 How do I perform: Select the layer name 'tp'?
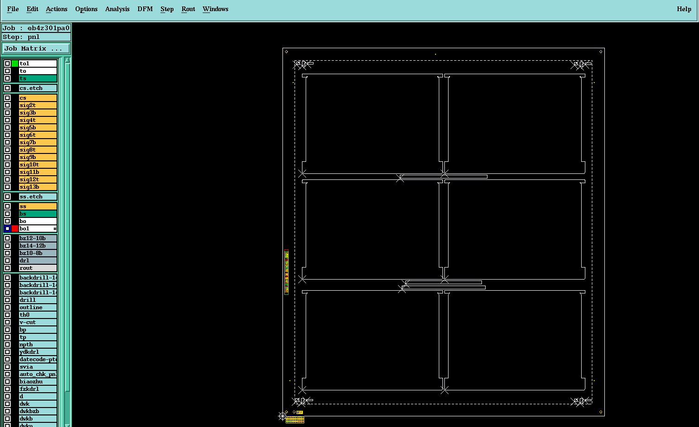click(38, 337)
